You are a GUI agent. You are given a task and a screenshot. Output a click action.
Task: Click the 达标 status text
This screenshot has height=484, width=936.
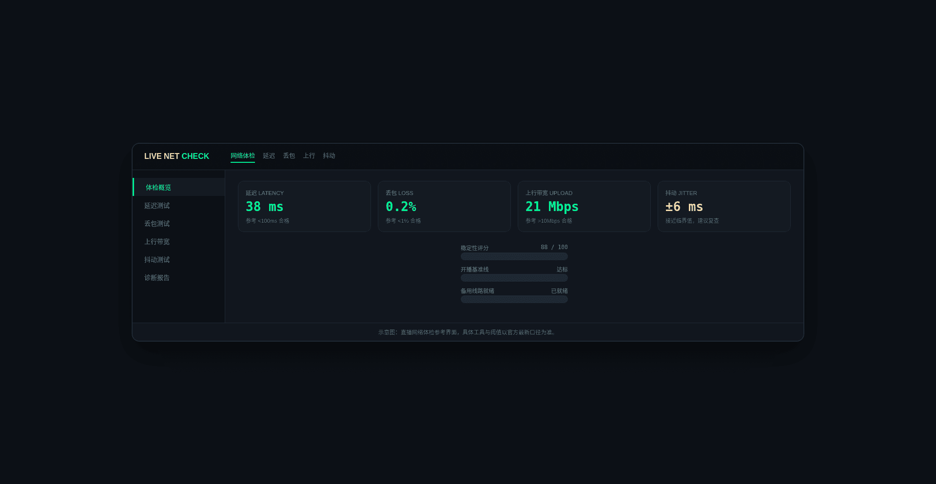point(562,270)
